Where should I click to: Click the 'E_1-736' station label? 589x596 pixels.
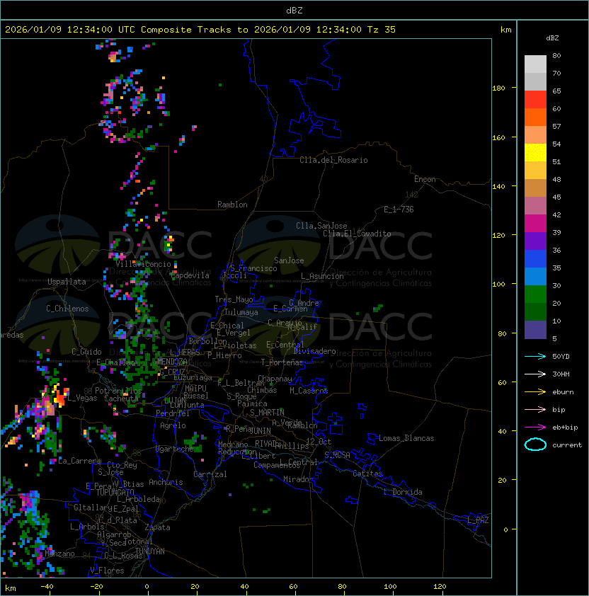[399, 210]
